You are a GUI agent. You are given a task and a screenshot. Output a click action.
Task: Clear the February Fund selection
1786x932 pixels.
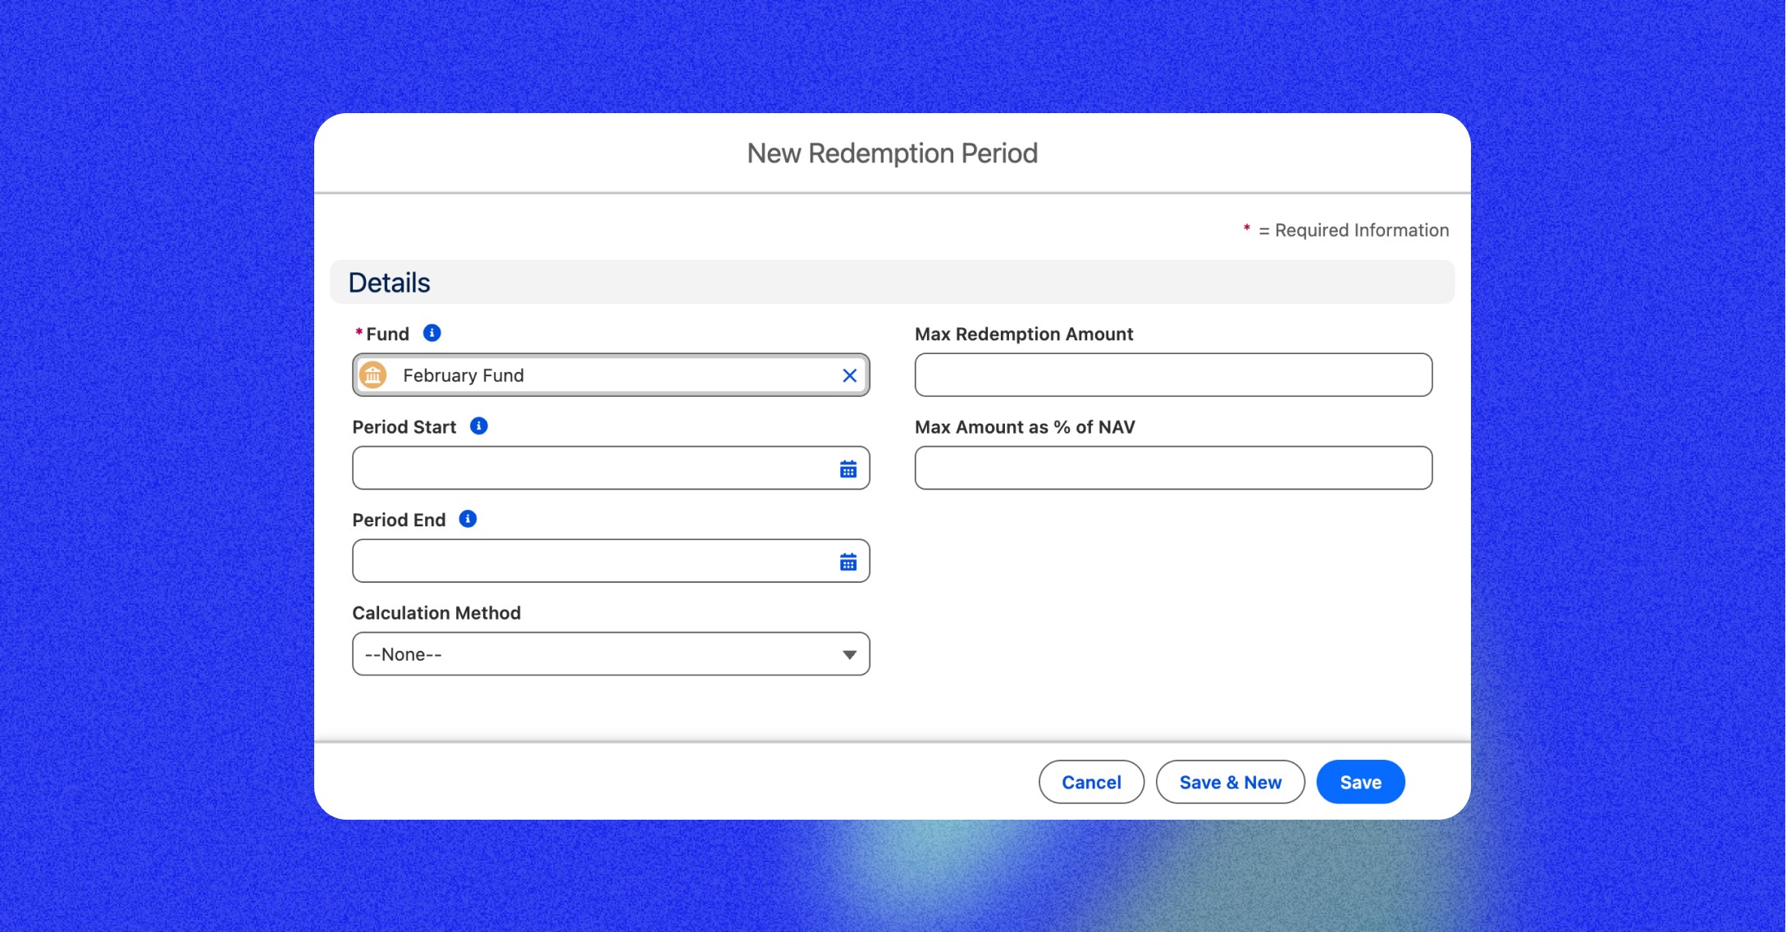849,375
